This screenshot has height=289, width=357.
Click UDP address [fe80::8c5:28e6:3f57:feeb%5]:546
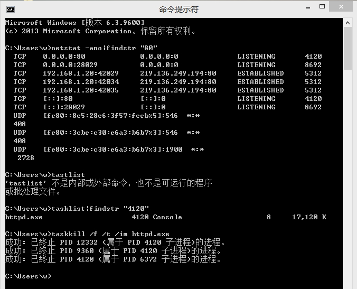point(110,116)
